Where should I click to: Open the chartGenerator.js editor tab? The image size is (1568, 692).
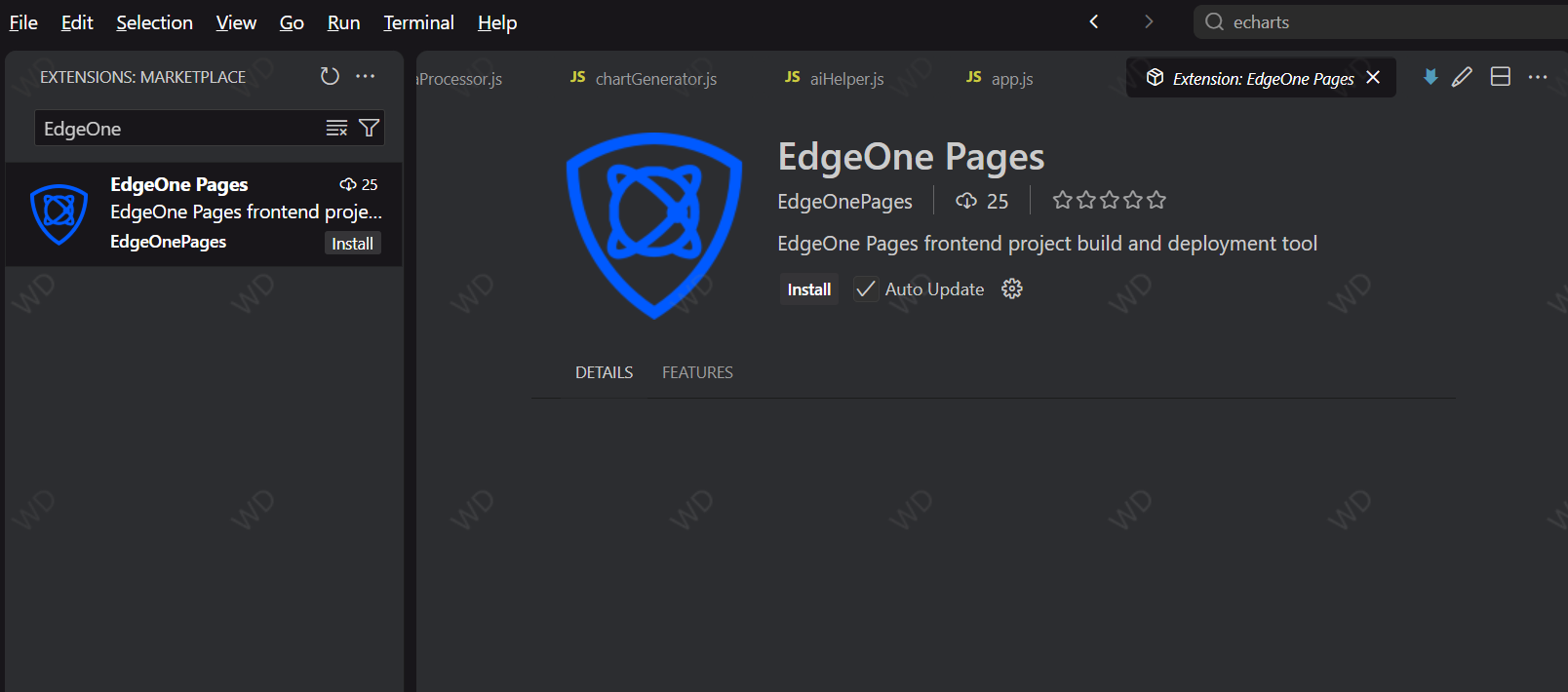(644, 78)
